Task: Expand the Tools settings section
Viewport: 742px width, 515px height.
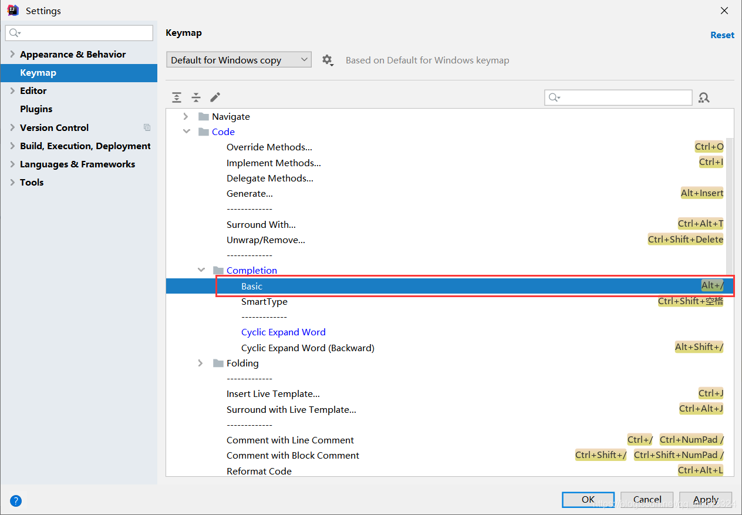Action: [12, 182]
